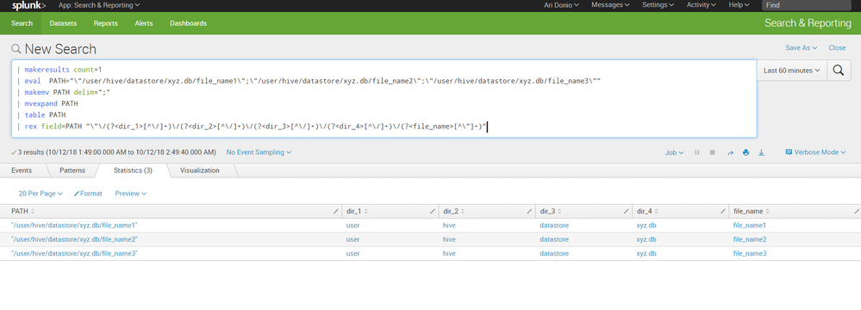Screen dimensions: 861x310
Task: Open Job dropdown menu
Action: [x=674, y=152]
